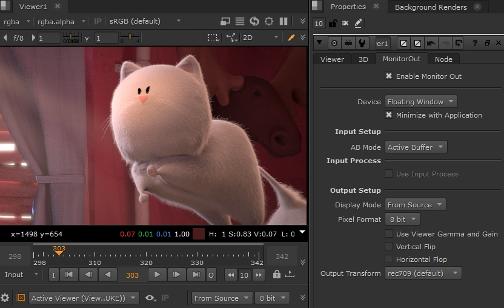Click the scanline proxy icon with horizontal lines
The image size is (504, 308).
(x=240, y=21)
